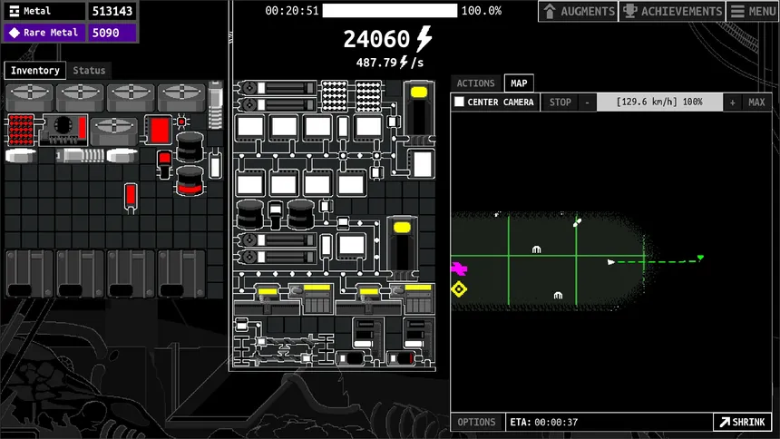Select the green heart destination marker

click(700, 259)
